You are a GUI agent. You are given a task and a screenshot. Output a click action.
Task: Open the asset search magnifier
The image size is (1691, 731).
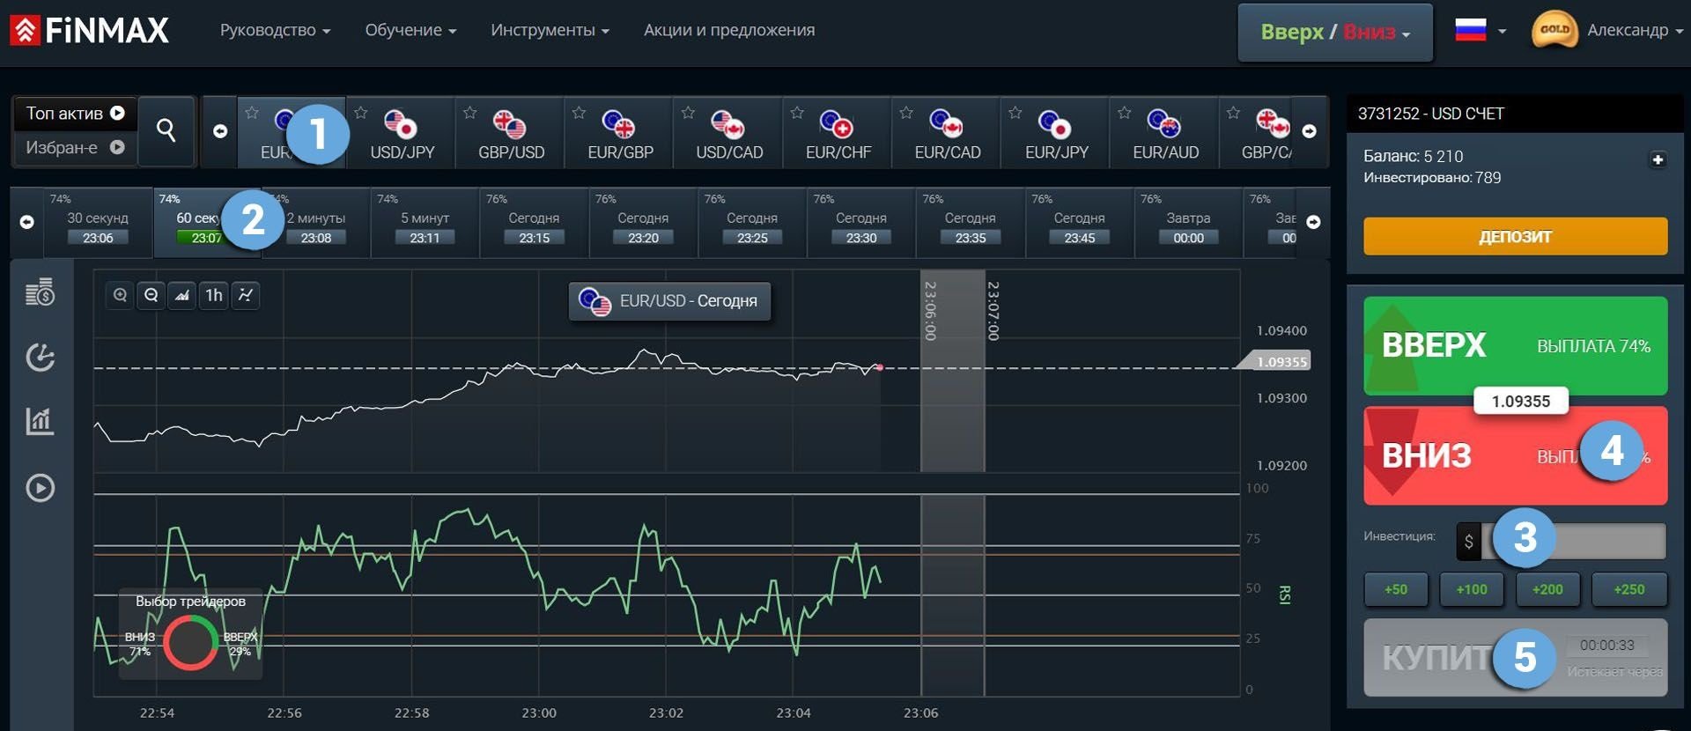pos(166,130)
